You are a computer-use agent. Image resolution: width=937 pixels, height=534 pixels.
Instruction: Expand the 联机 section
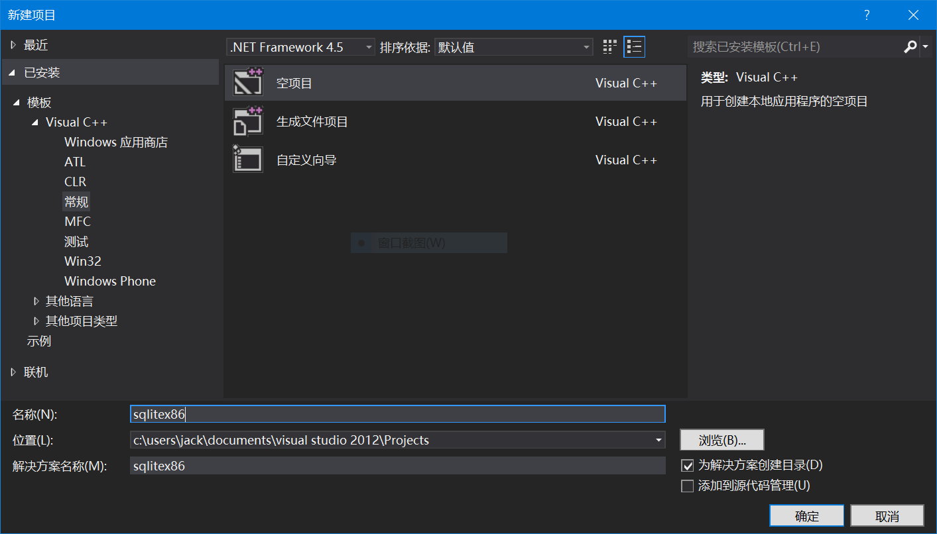coord(13,372)
